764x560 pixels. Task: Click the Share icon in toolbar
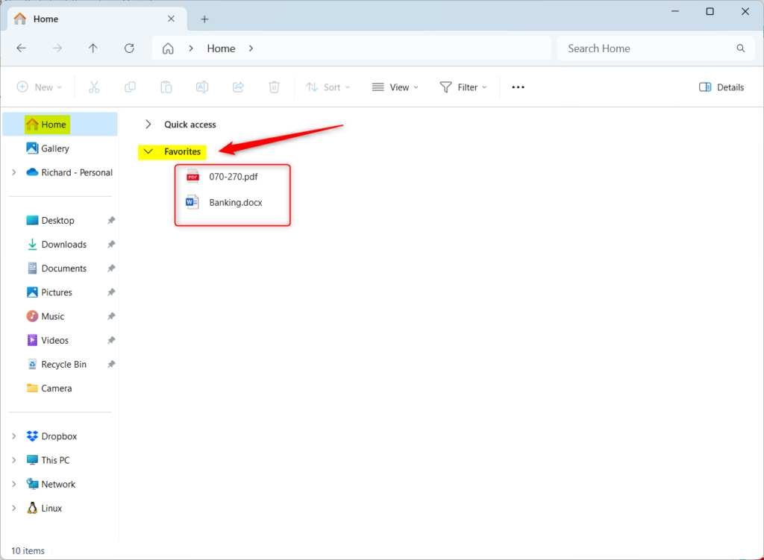pos(238,87)
